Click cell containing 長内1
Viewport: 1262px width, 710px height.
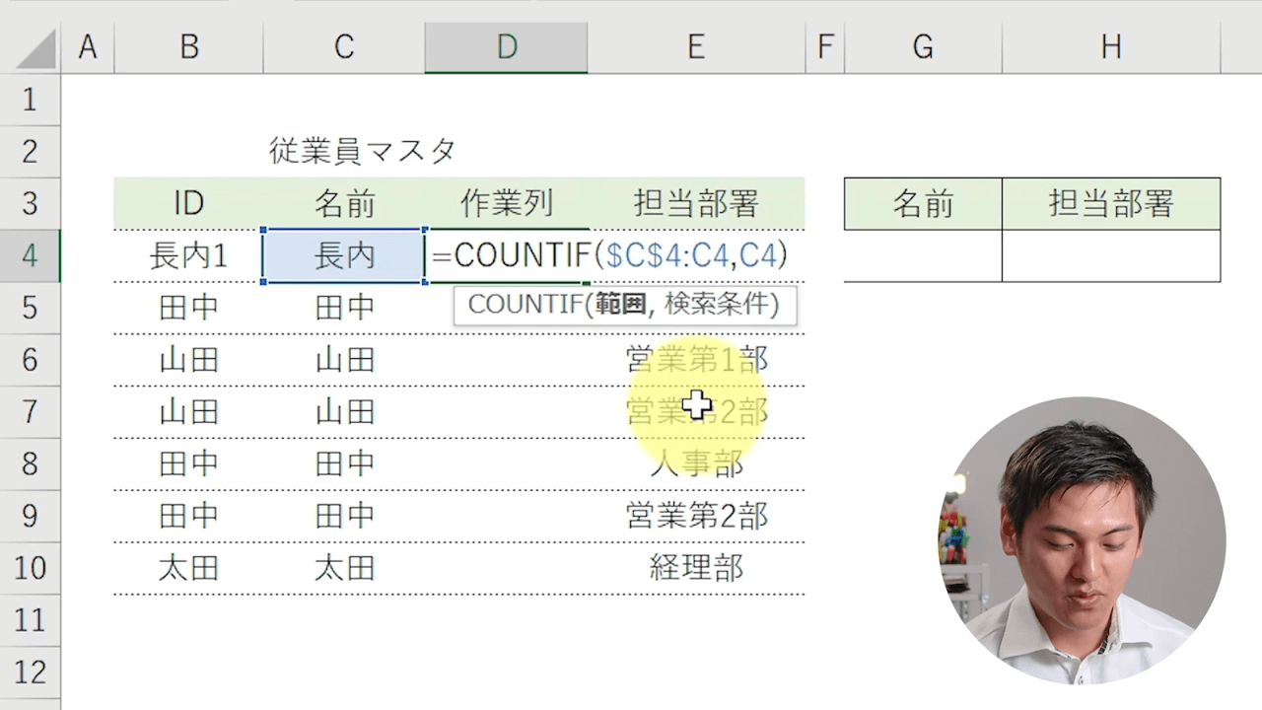tap(189, 256)
